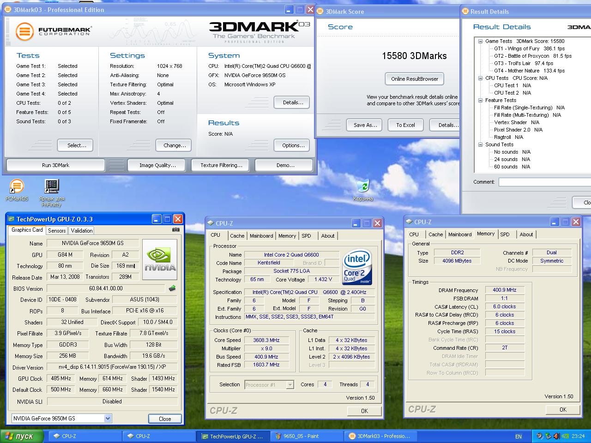Collapse the CPU Tests tree node
Screen dimensions: 591x443
(480, 78)
